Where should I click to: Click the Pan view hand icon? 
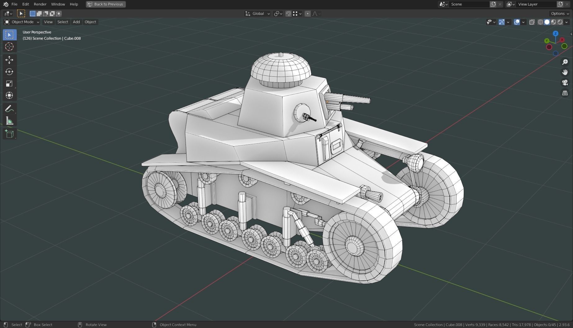[565, 72]
